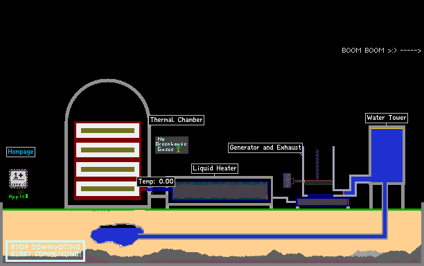Click the Temp: 0.00 readout
The image size is (424, 266).
[x=156, y=181]
